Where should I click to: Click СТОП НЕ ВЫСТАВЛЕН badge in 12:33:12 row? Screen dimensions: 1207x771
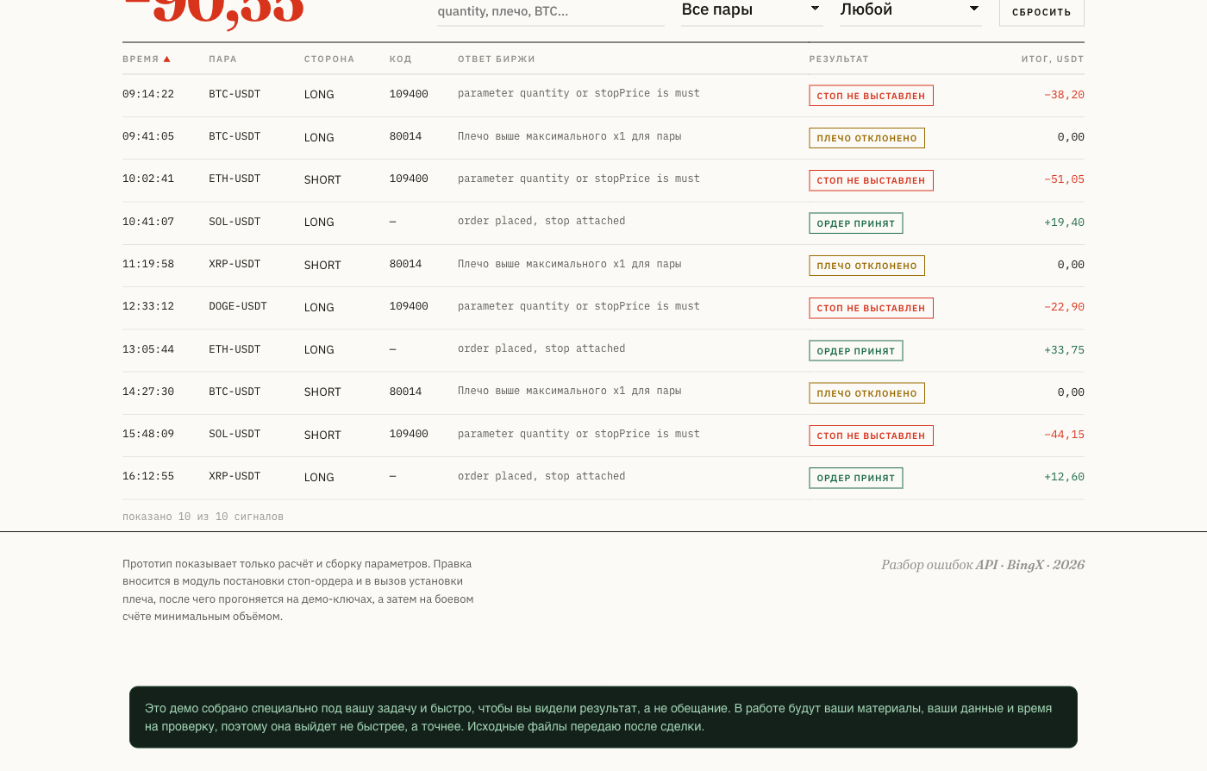click(871, 308)
